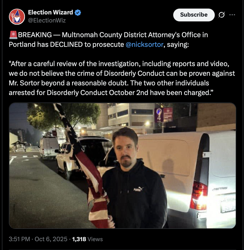244x250 pixels.
Task: Click the Grok icon beside Subscribe
Action: coord(222,15)
